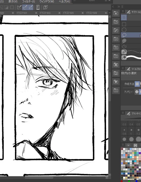Open the Sub Tool palette menu
Screen dimensions: 141x182
(123, 11)
